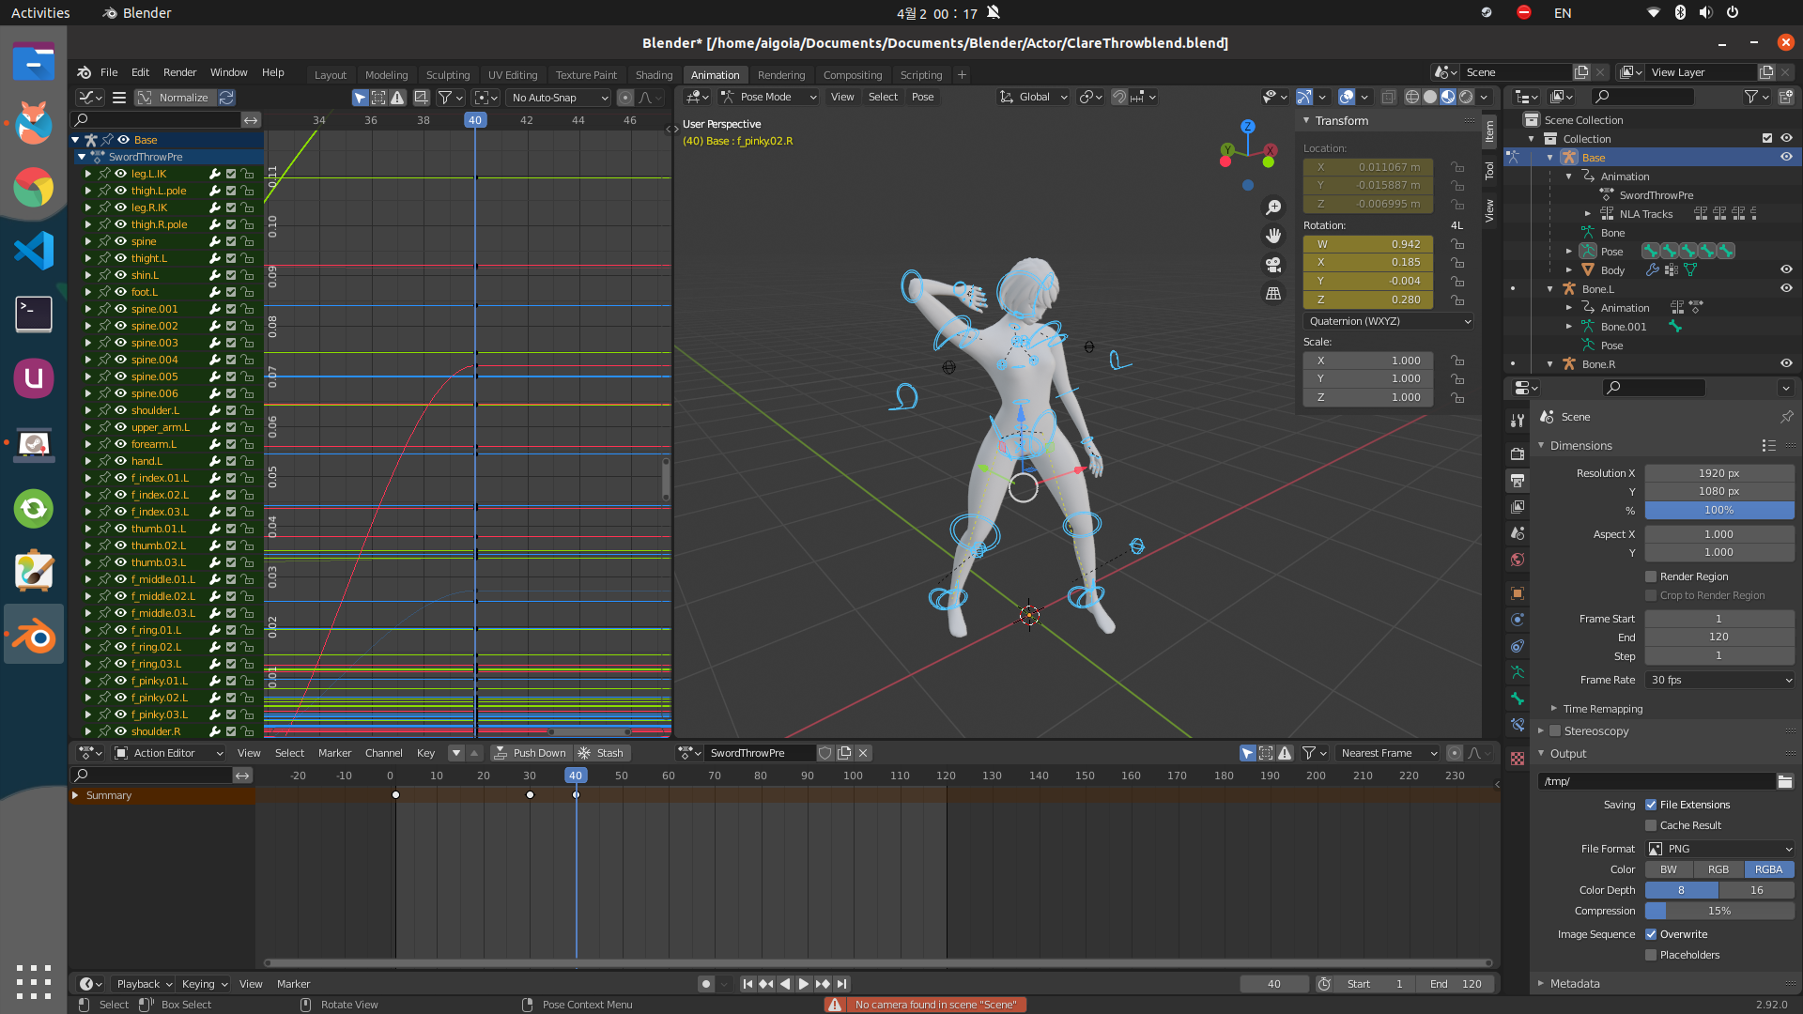The image size is (1803, 1014).
Task: Uncheck the Overwrite option
Action: pyautogui.click(x=1651, y=934)
